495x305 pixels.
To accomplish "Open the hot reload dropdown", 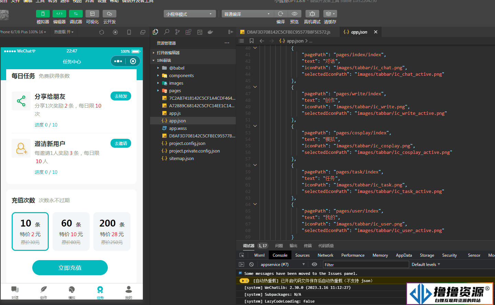I will 64,32.
